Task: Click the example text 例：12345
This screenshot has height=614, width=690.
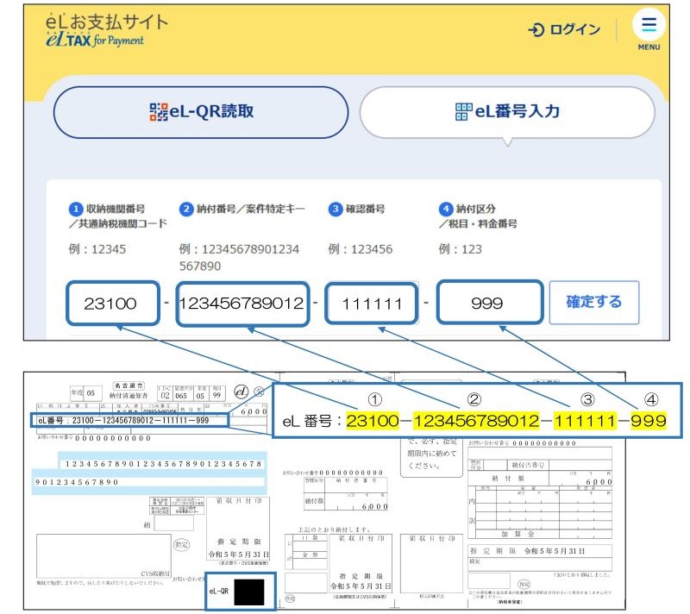Action: click(x=97, y=249)
